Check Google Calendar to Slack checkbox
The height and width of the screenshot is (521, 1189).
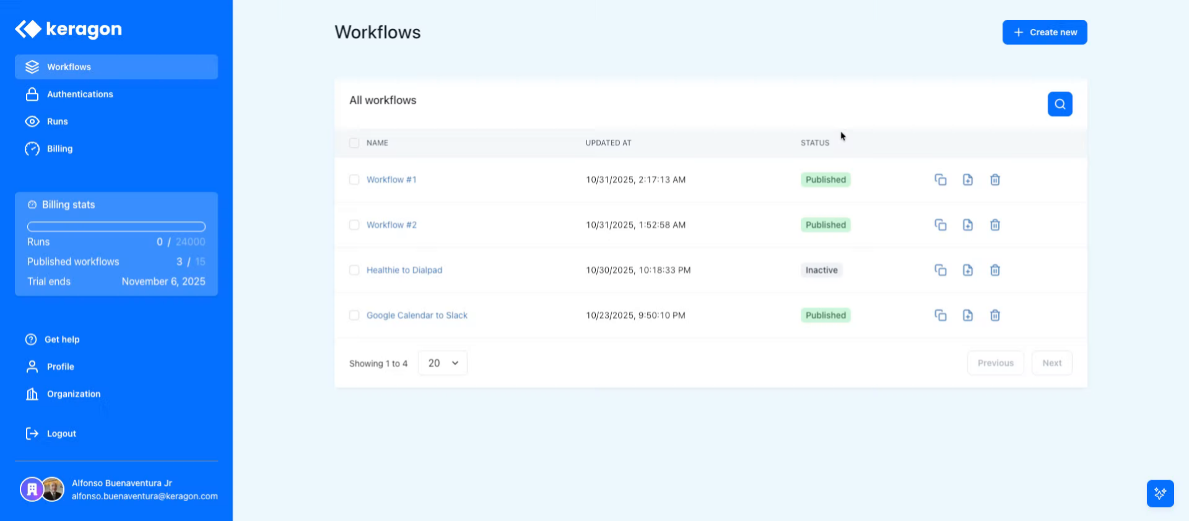click(x=354, y=315)
